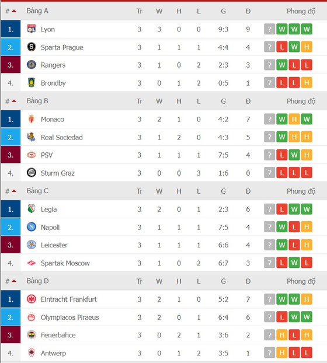
Task: Click the Đ points column header in Bảng A
Action: [x=248, y=11]
